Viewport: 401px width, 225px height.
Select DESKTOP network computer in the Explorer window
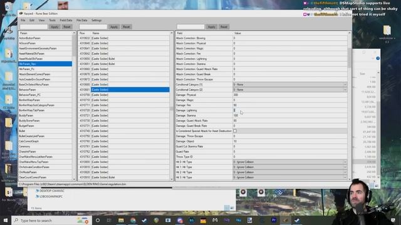click(50, 191)
